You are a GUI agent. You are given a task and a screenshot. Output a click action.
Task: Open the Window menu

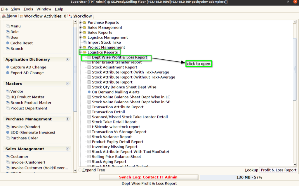[x=44, y=9]
